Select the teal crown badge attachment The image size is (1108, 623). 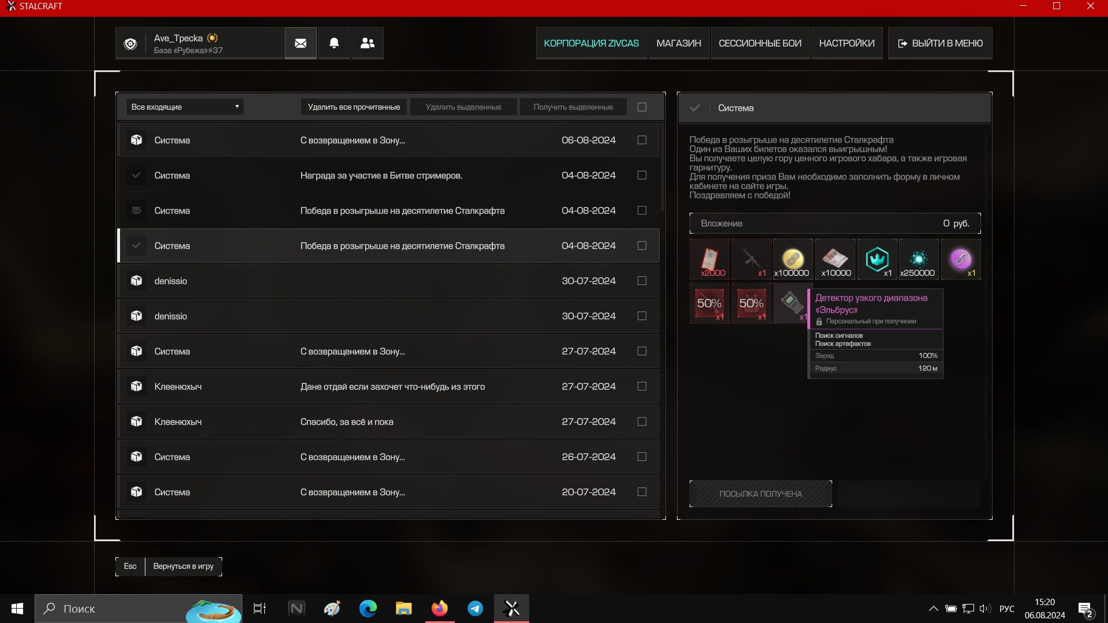(877, 259)
